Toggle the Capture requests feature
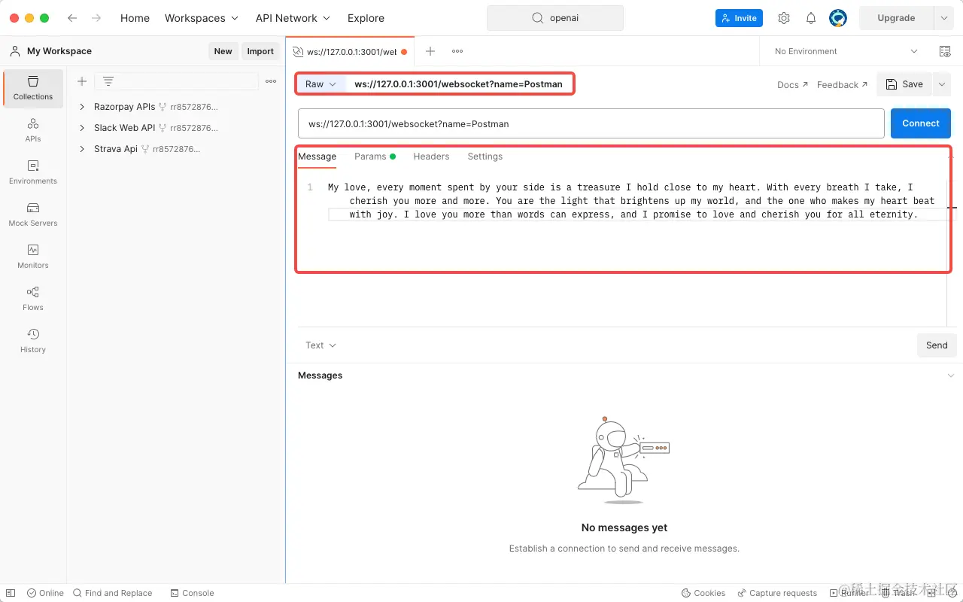The width and height of the screenshot is (963, 602). pos(777,593)
